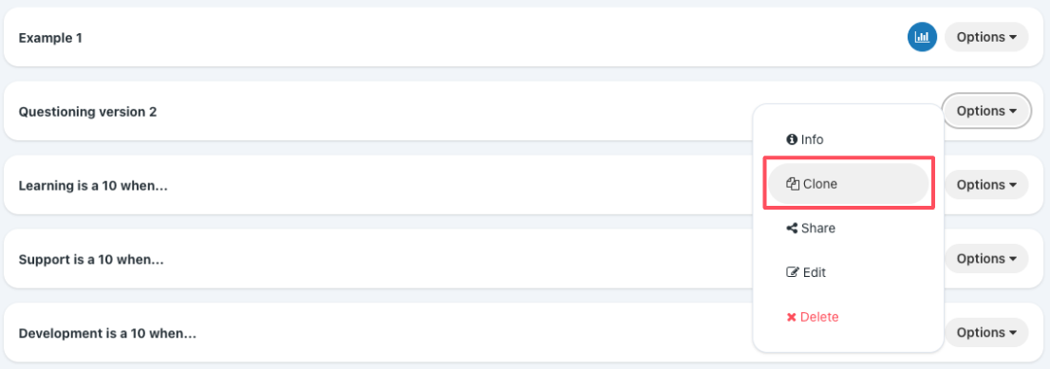Open Options for Support is a 10 when
Viewport: 1050px width, 369px height.
(986, 259)
